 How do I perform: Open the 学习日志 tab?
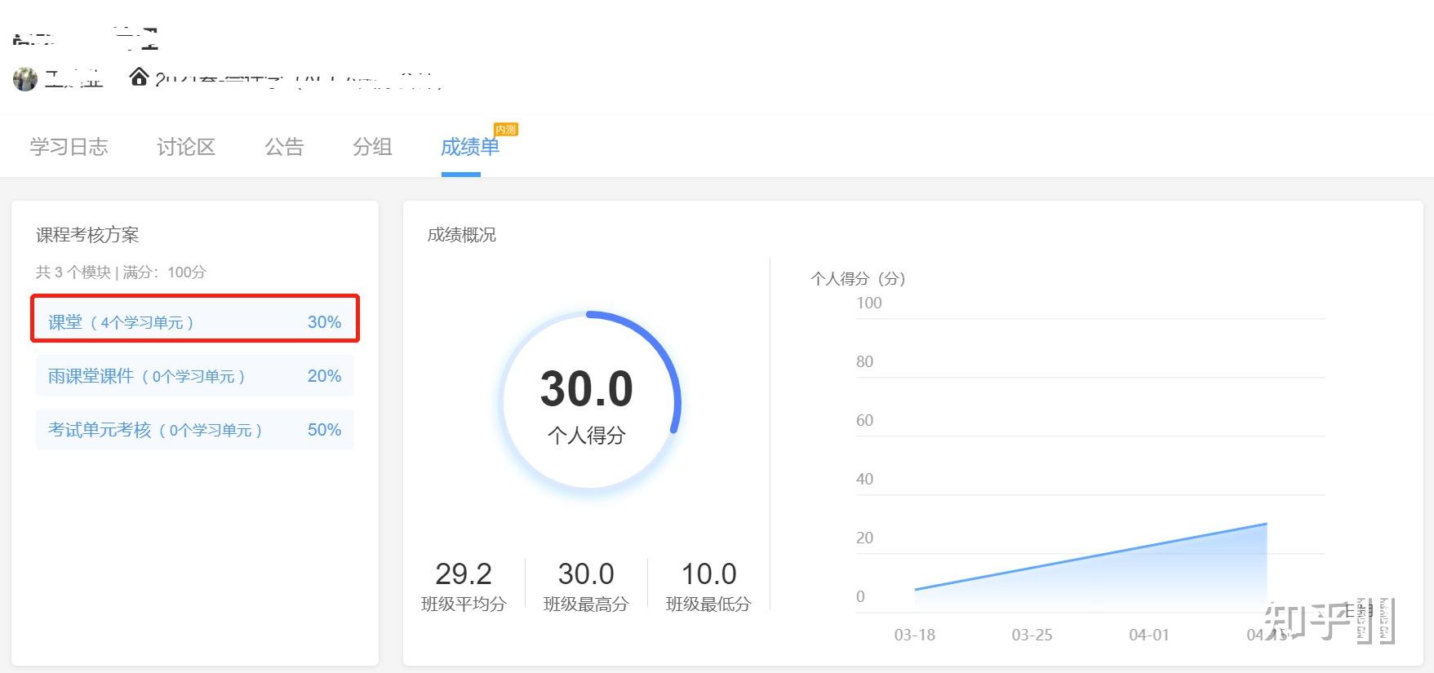click(x=69, y=147)
